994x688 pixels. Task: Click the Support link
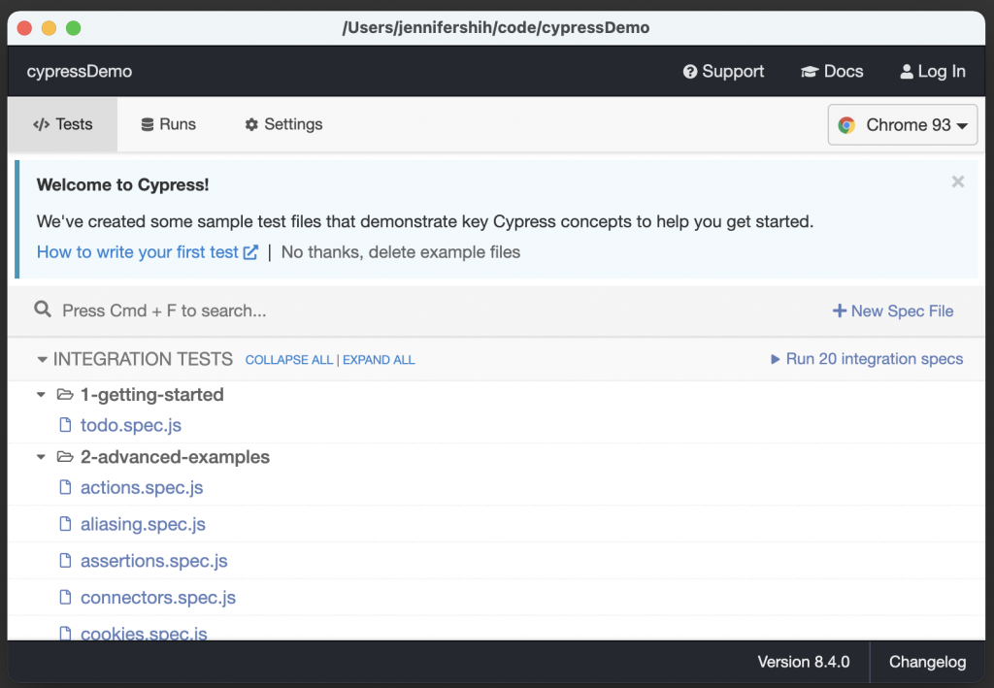pyautogui.click(x=723, y=72)
